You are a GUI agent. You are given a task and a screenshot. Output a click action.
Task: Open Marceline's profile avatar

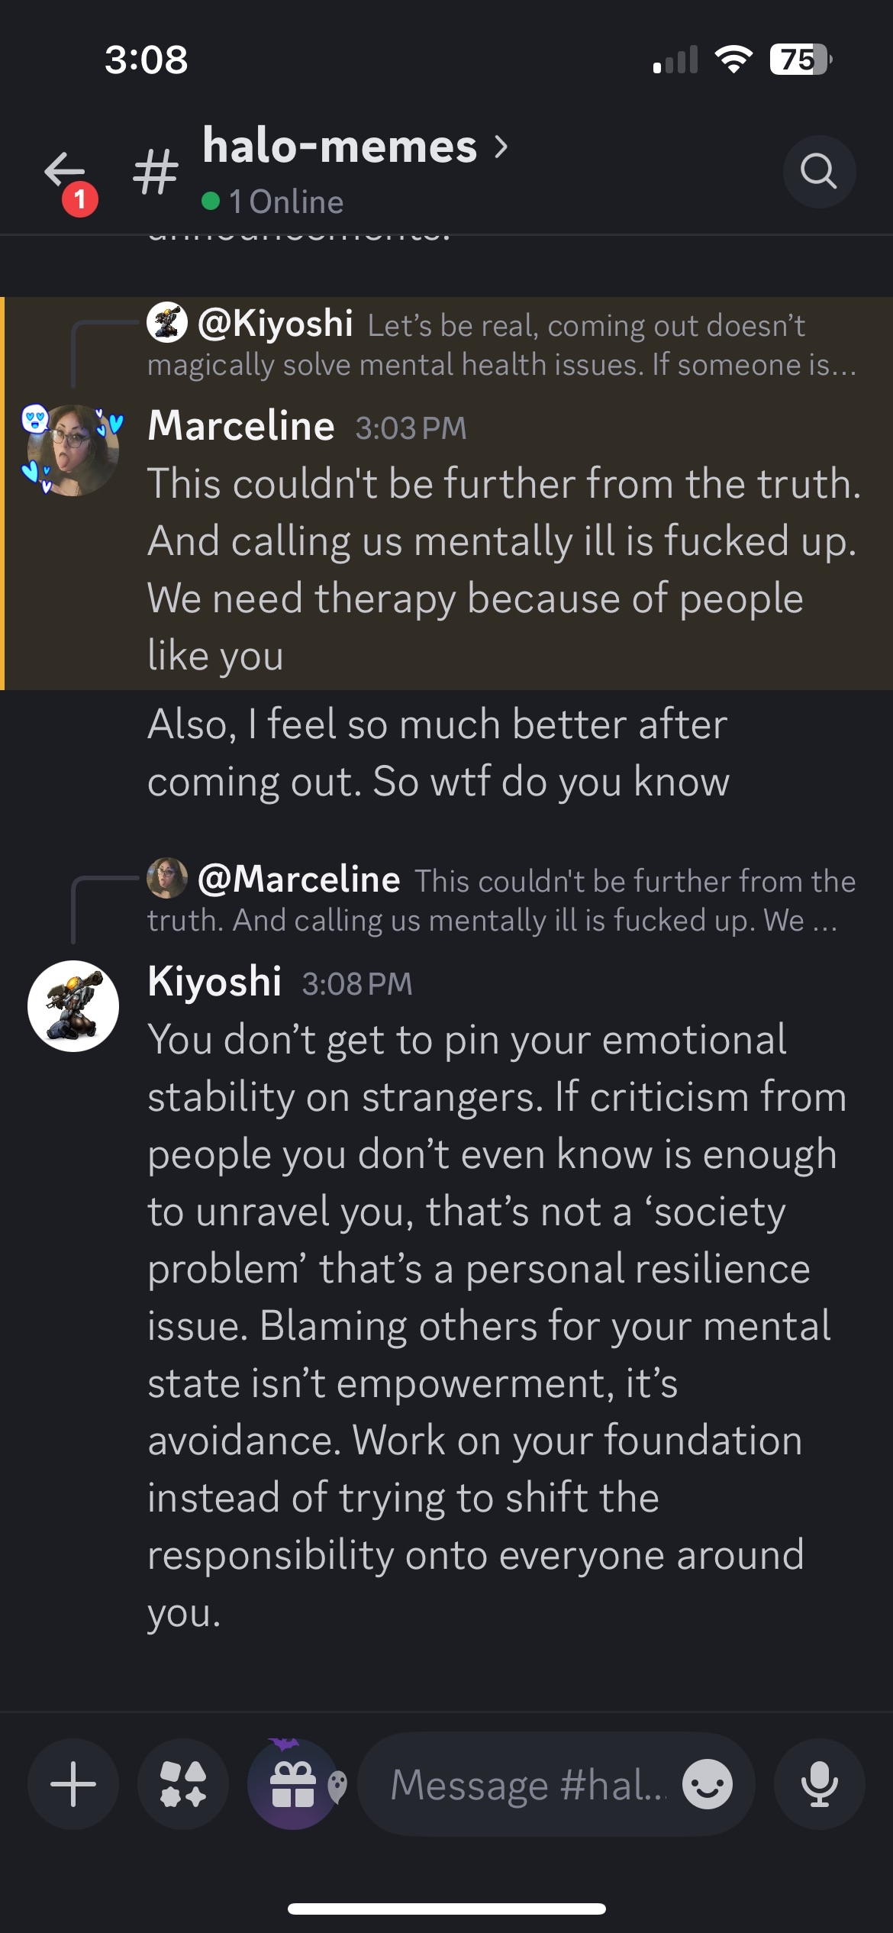(73, 450)
